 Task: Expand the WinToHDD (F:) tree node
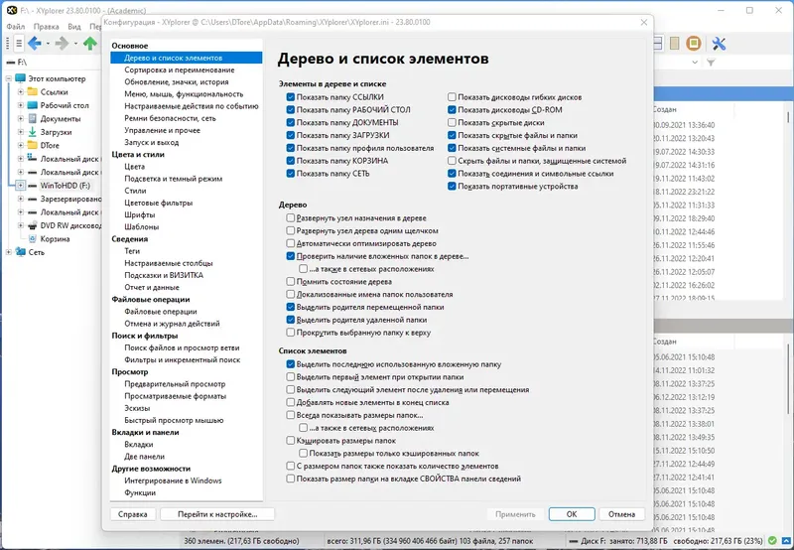pos(20,186)
